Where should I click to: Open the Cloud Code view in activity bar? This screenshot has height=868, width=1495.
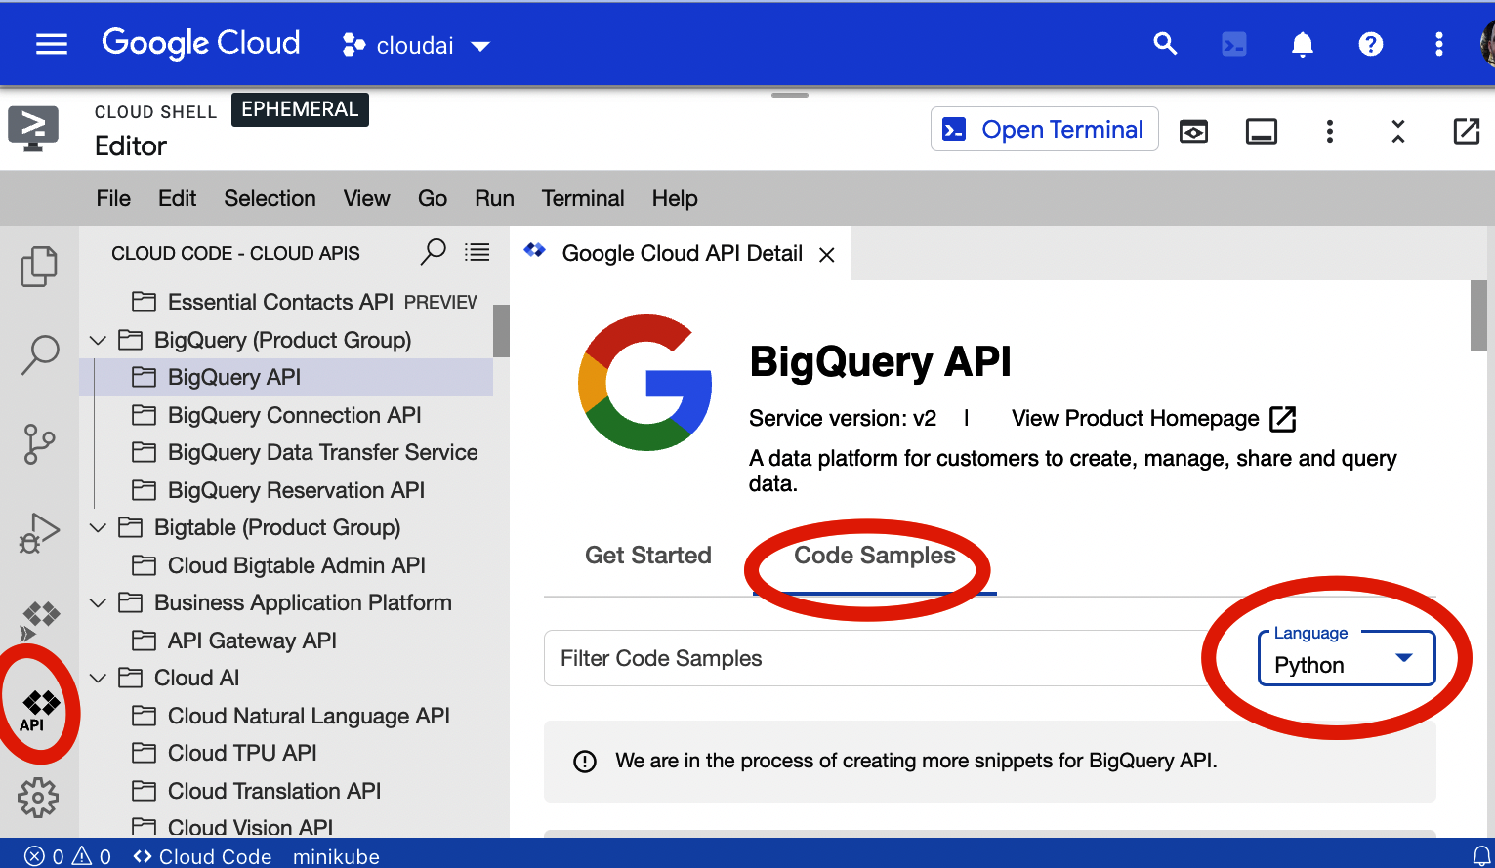(x=39, y=621)
